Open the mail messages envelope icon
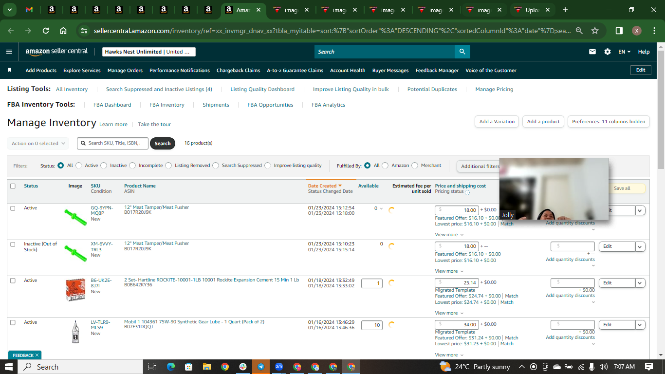 592,52
